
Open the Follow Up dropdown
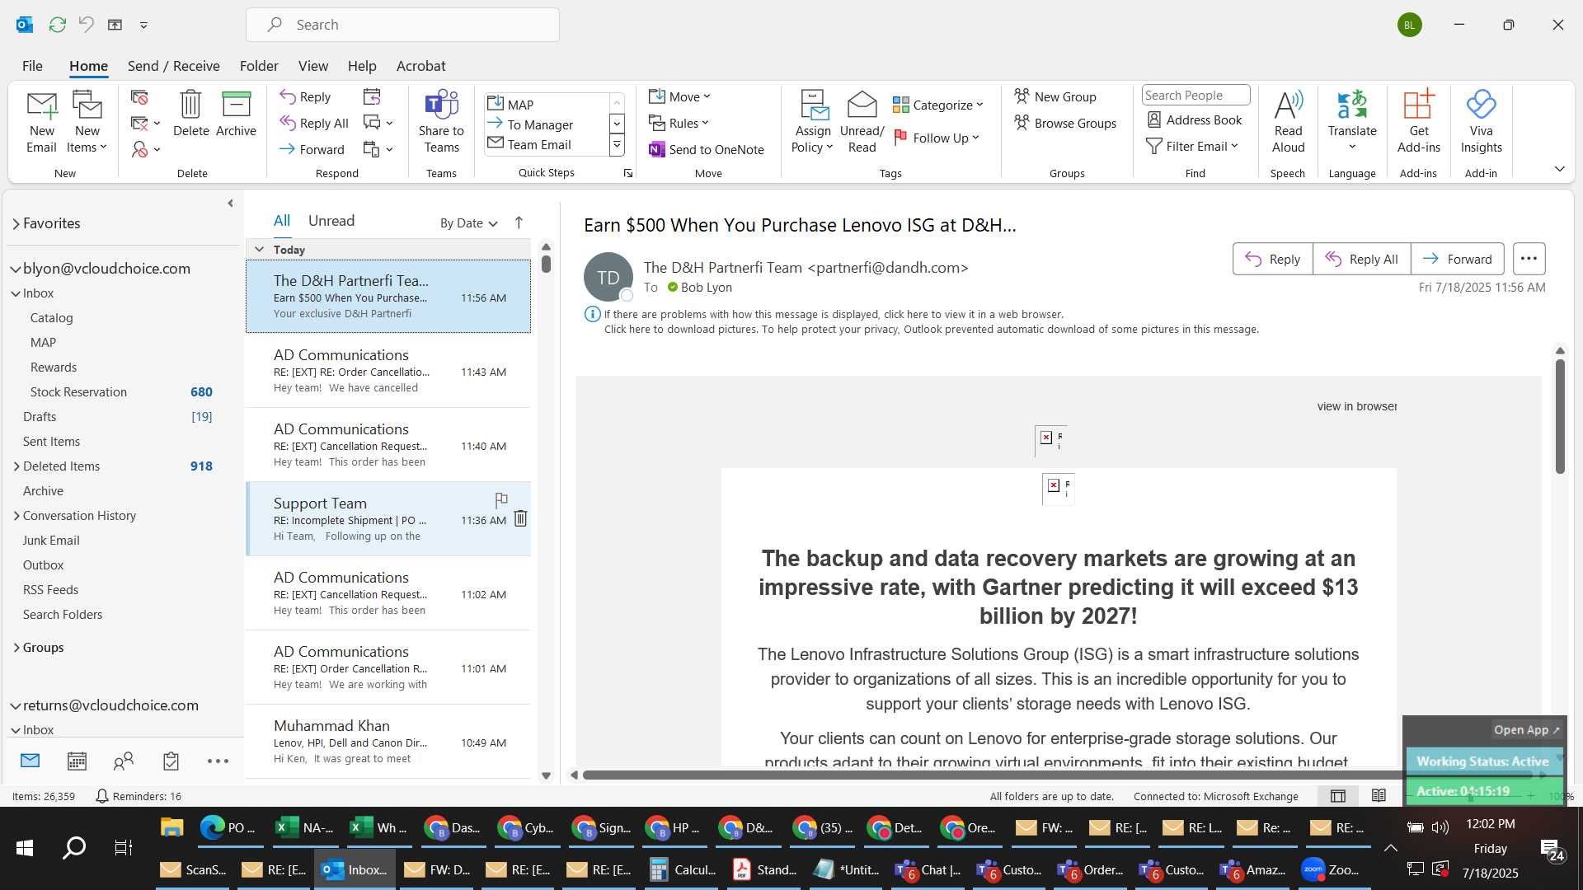[936, 138]
